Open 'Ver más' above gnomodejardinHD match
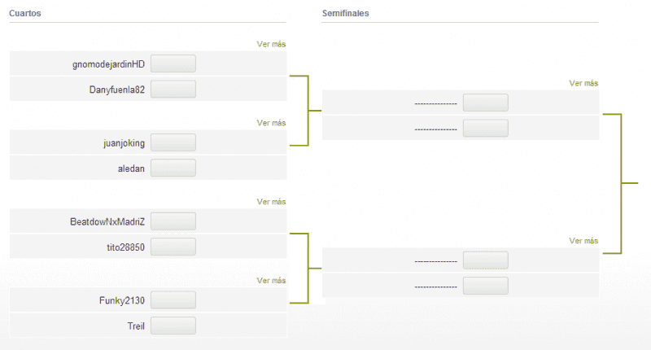The image size is (651, 350). [x=271, y=44]
